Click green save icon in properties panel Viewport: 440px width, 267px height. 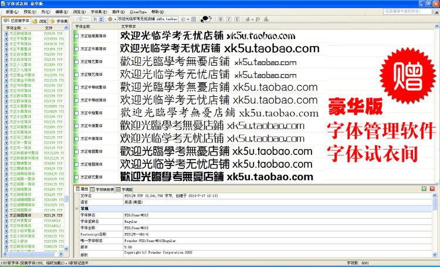(x=424, y=189)
